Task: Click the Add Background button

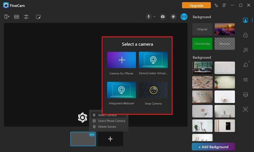Action: tap(213, 147)
